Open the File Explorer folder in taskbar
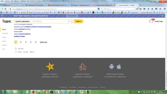This screenshot has width=167, height=94. (x=15, y=92)
